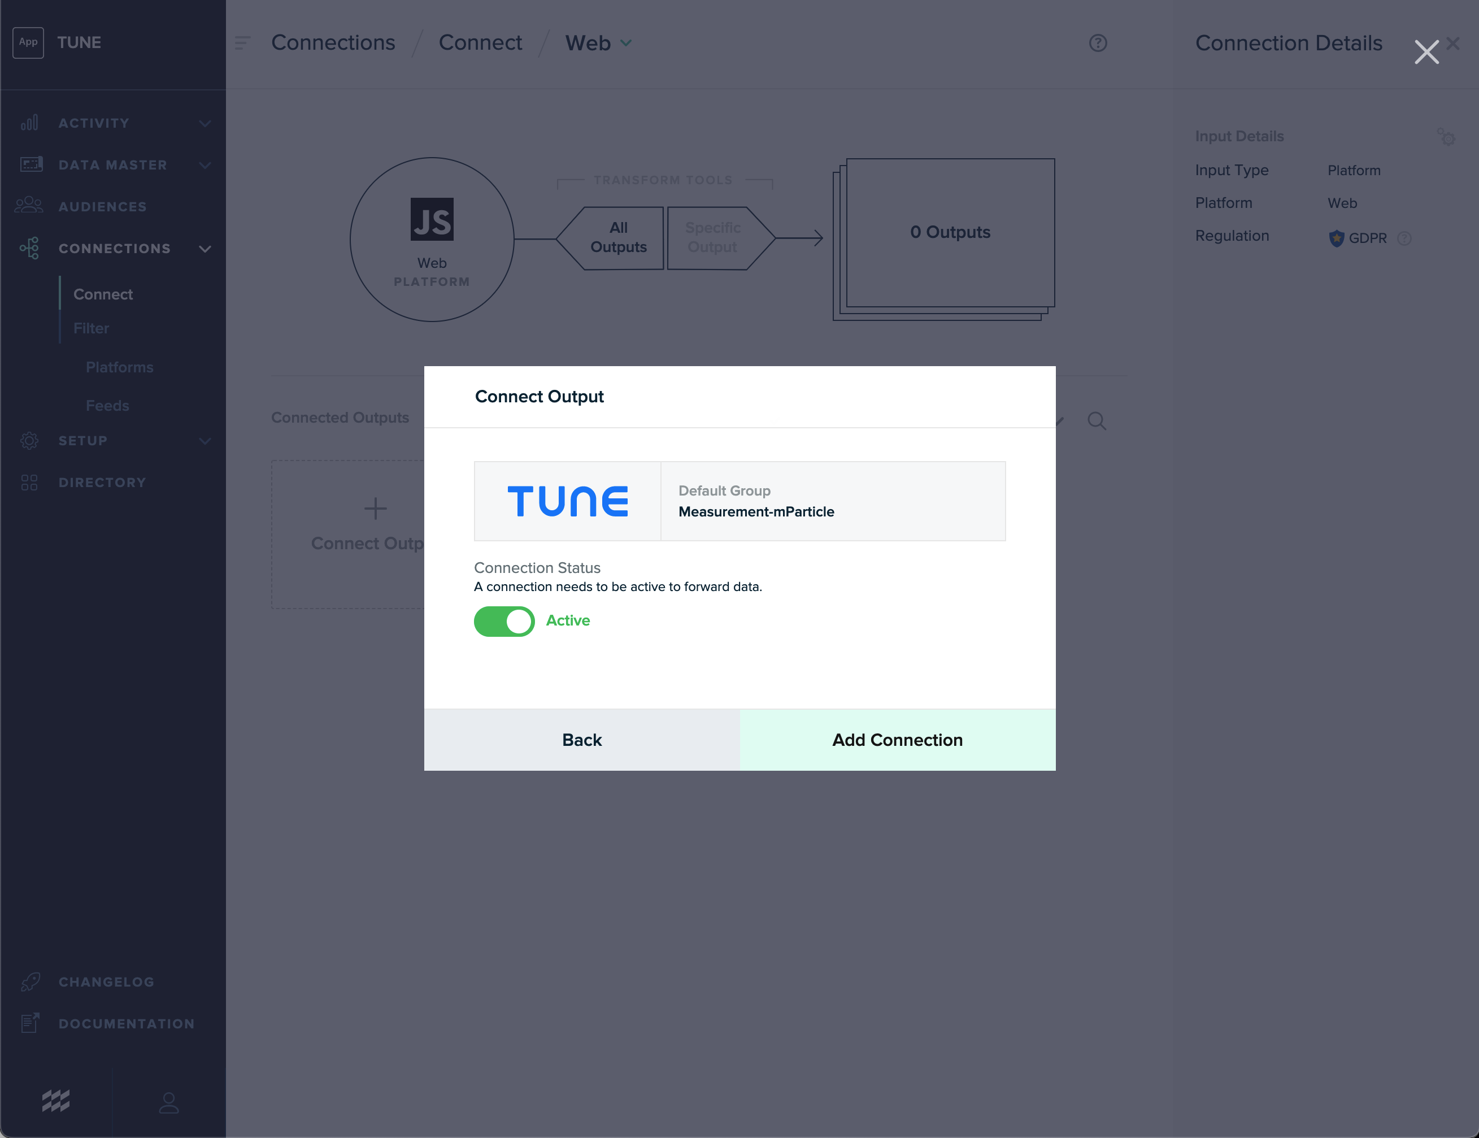Select the Filter sidebar item
This screenshot has width=1479, height=1138.
pos(91,328)
